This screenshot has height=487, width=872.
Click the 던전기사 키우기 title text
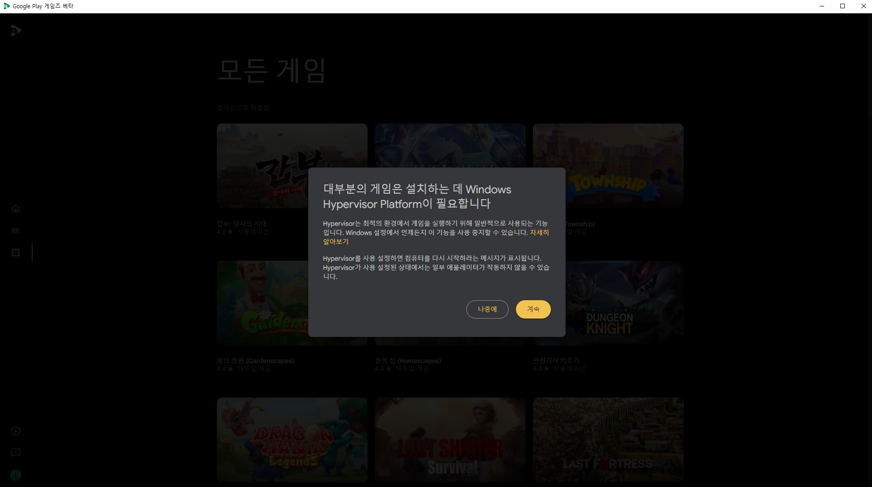(556, 361)
